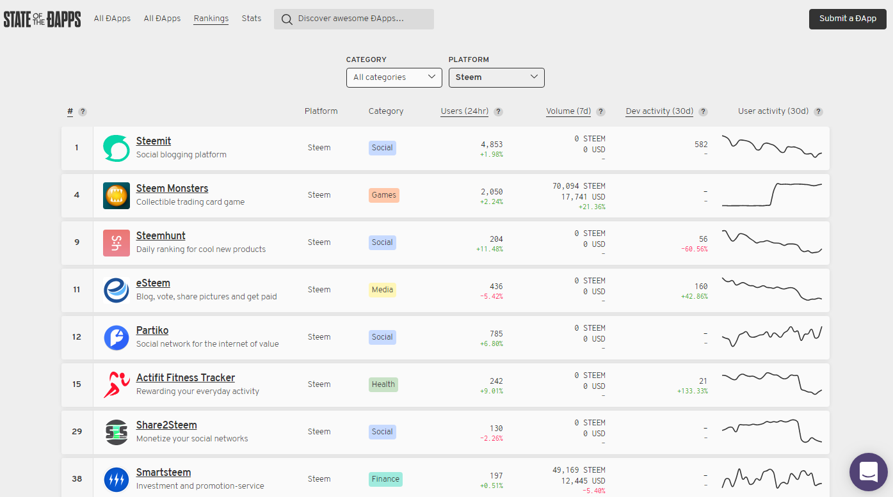Open the Steemit app icon
This screenshot has height=497, width=893.
point(117,148)
